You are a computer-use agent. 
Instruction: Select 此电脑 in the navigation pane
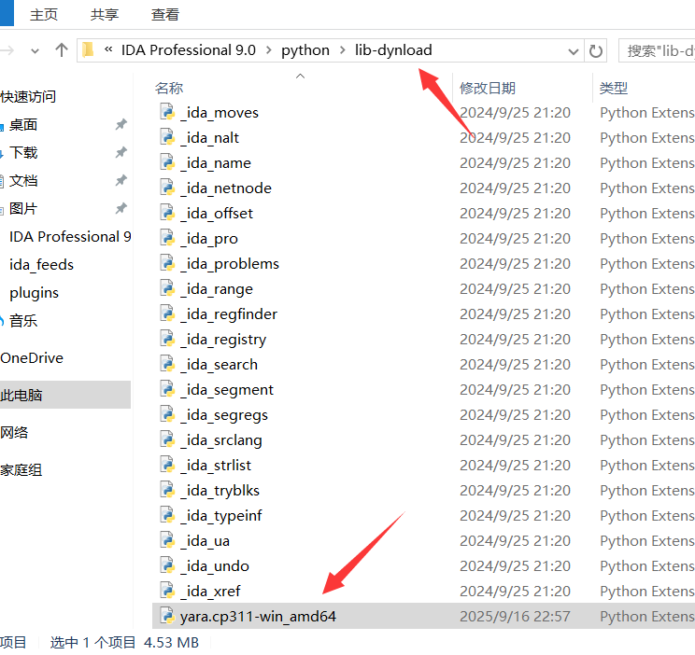tap(21, 396)
